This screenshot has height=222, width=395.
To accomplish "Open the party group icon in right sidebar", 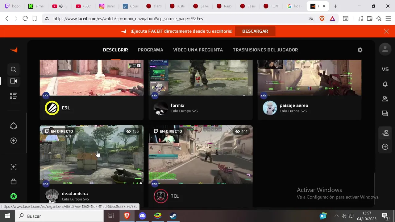I will (x=385, y=133).
